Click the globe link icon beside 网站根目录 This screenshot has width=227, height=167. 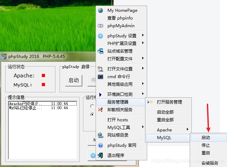click(x=100, y=135)
